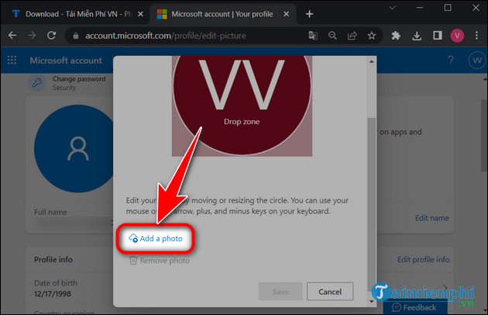Select the Microsoft account Your profile tab
This screenshot has width=488, height=315.
(x=222, y=14)
